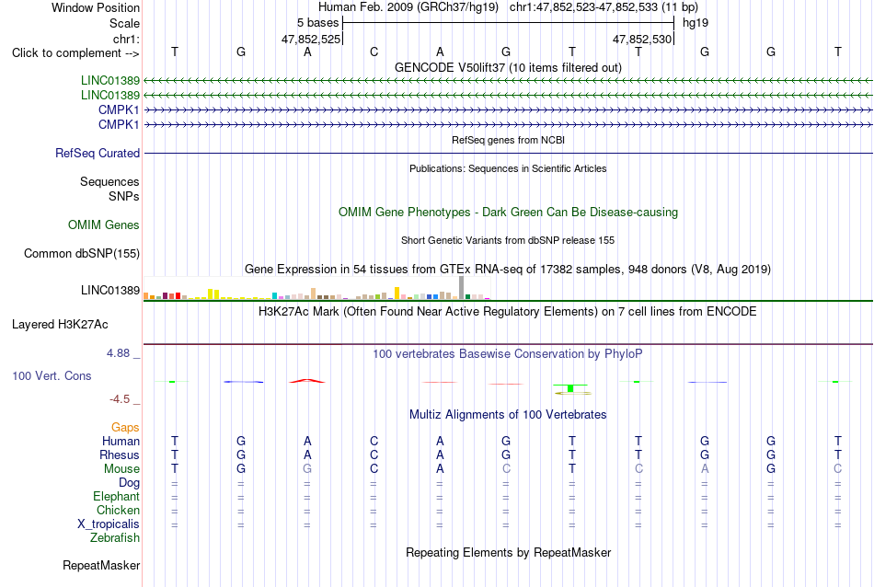874x587 pixels.
Task: Click the 'OMIM Gene Phenotypes' green track title
Action: [x=508, y=212]
